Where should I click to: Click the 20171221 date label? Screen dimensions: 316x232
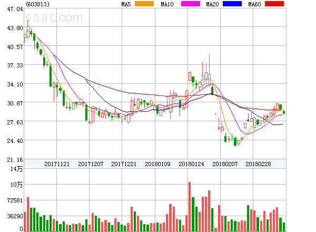pyautogui.click(x=124, y=164)
